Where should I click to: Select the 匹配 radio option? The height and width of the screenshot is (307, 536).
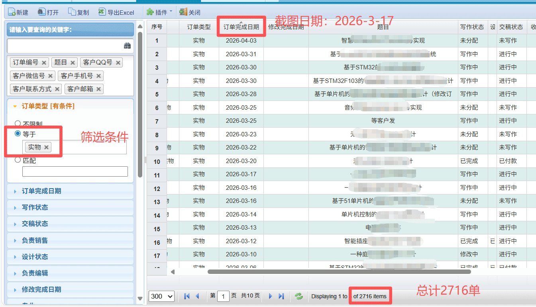coord(18,160)
